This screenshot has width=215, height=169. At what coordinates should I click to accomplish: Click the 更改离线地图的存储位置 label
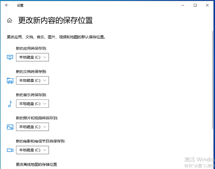point(36,164)
